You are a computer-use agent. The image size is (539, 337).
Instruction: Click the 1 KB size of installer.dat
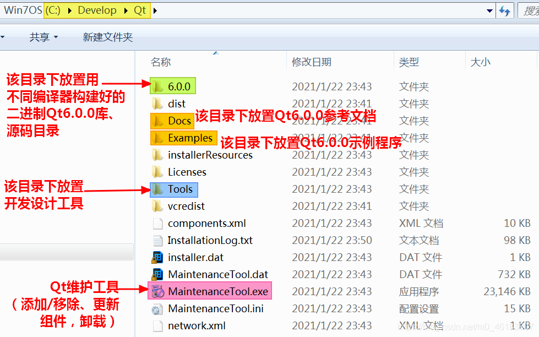pos(520,257)
